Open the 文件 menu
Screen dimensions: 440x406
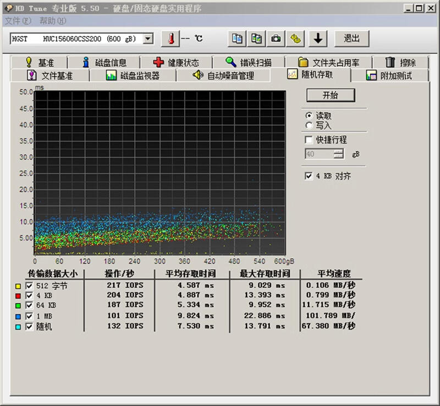18,21
